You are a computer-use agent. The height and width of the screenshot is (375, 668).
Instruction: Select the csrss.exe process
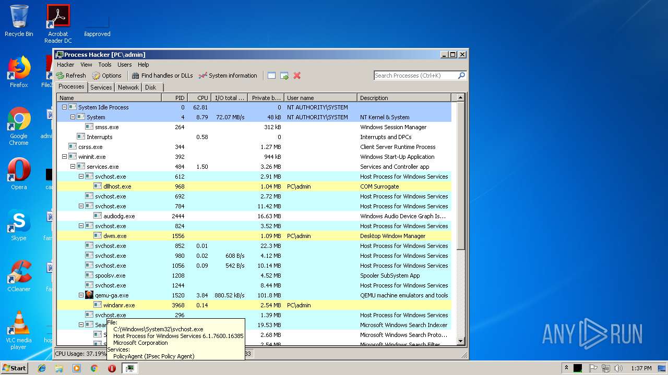(x=254, y=147)
